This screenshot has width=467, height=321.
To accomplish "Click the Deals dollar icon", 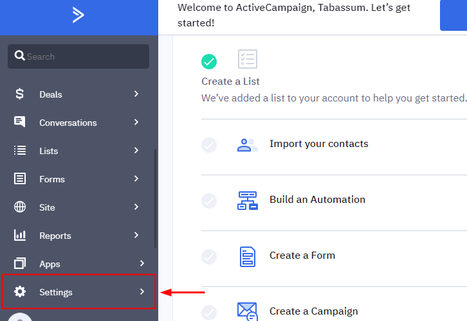I will 20,94.
